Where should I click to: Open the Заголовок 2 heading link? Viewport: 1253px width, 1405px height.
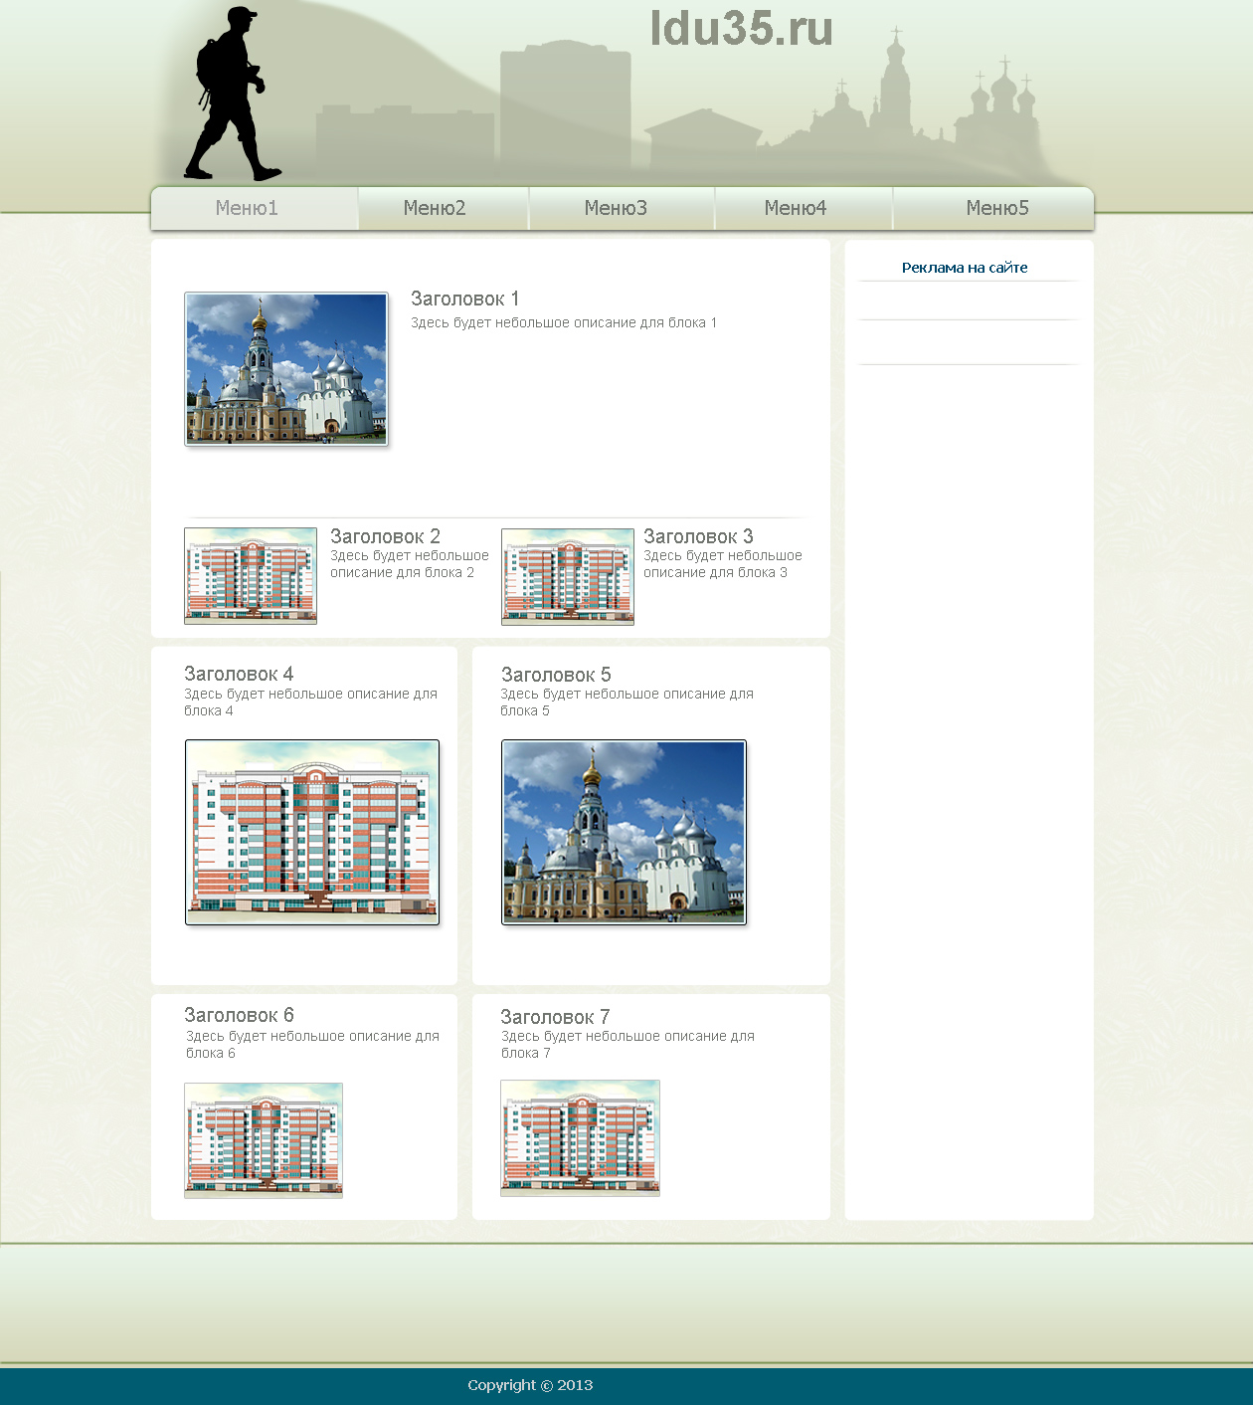click(385, 536)
